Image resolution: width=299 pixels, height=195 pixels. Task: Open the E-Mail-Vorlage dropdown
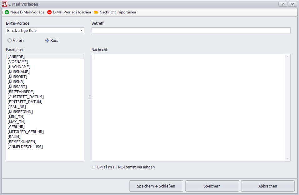[x=81, y=30]
